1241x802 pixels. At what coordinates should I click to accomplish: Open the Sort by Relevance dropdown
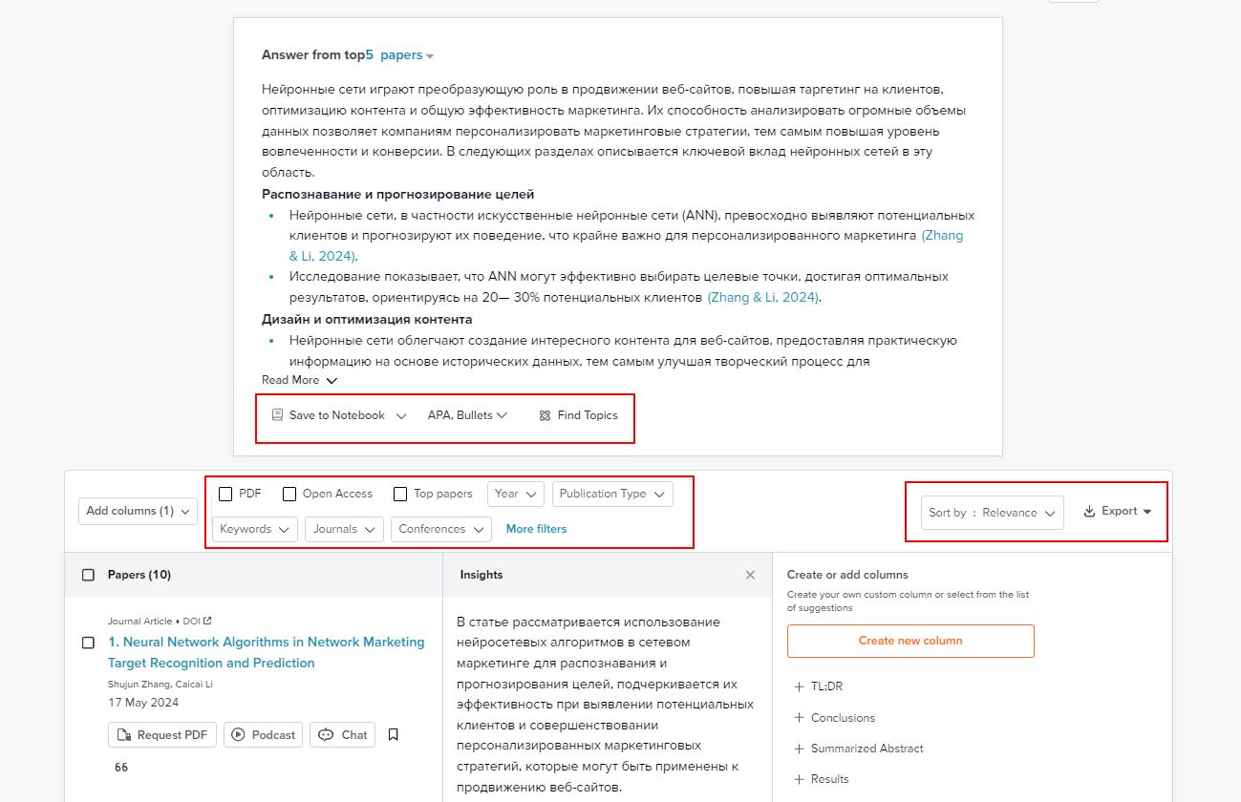coord(992,512)
